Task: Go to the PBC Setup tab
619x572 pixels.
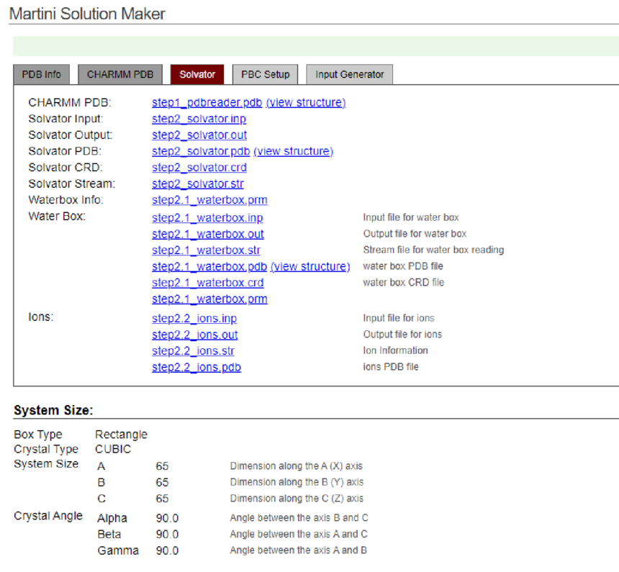Action: pyautogui.click(x=265, y=74)
